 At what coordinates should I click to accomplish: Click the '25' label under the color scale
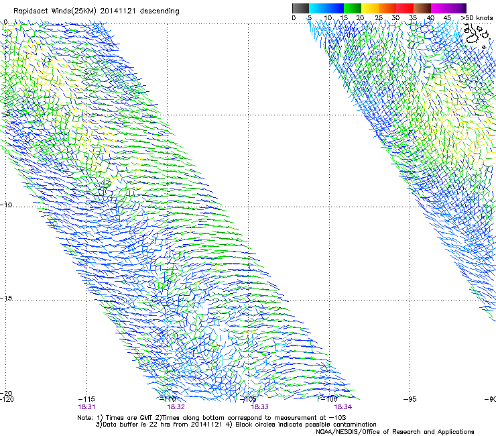[378, 18]
